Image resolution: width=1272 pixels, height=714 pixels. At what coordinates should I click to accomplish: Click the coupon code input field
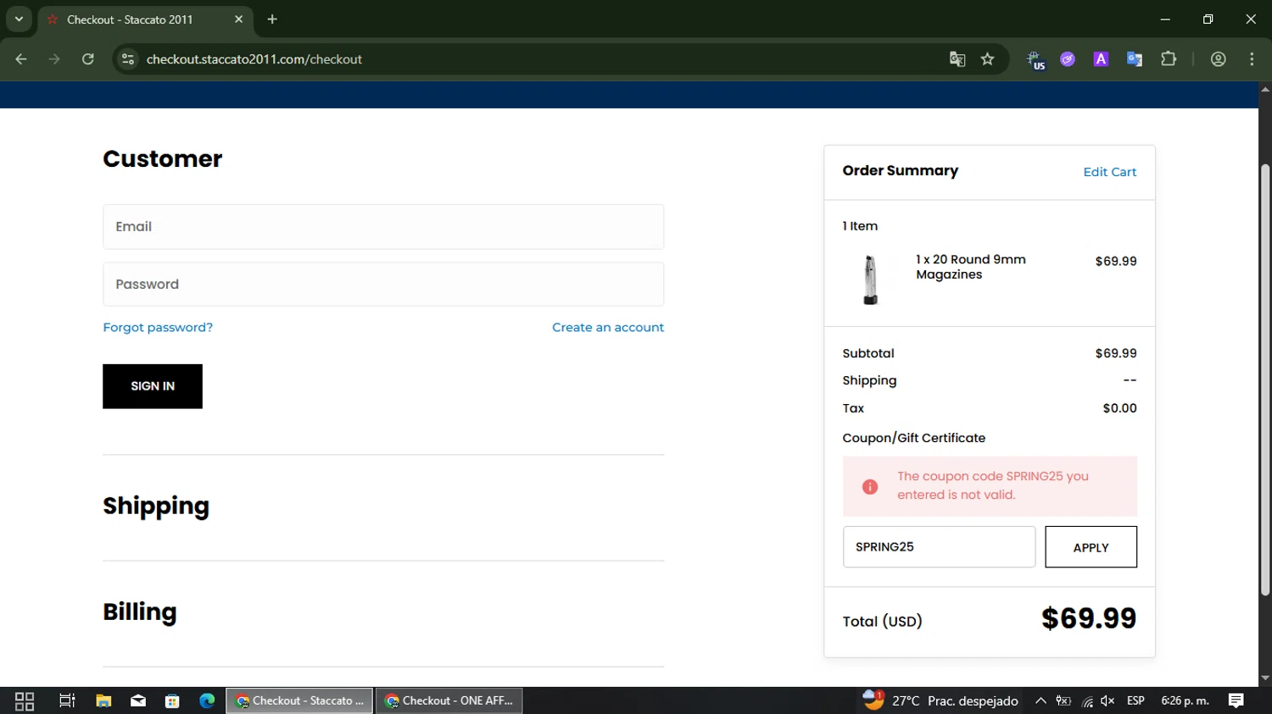[x=939, y=547]
